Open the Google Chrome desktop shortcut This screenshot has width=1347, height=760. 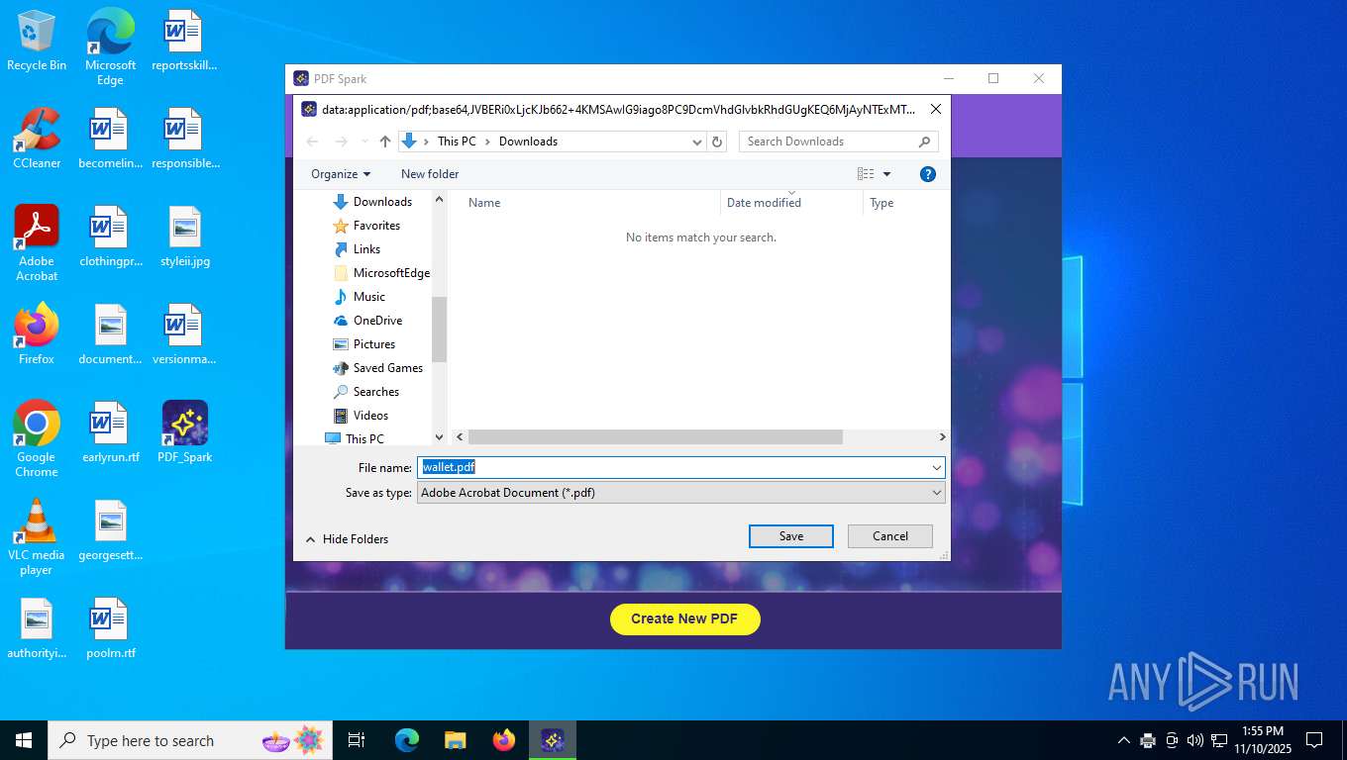pyautogui.click(x=37, y=438)
